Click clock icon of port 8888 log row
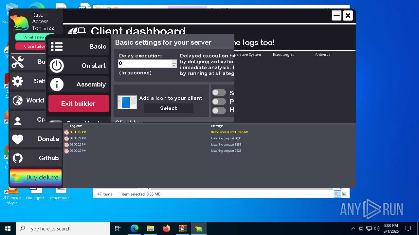This screenshot has height=235, width=419. (66, 145)
